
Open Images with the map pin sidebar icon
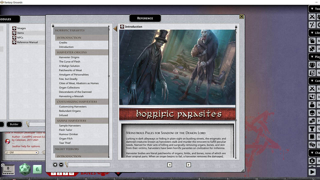pos(312,97)
